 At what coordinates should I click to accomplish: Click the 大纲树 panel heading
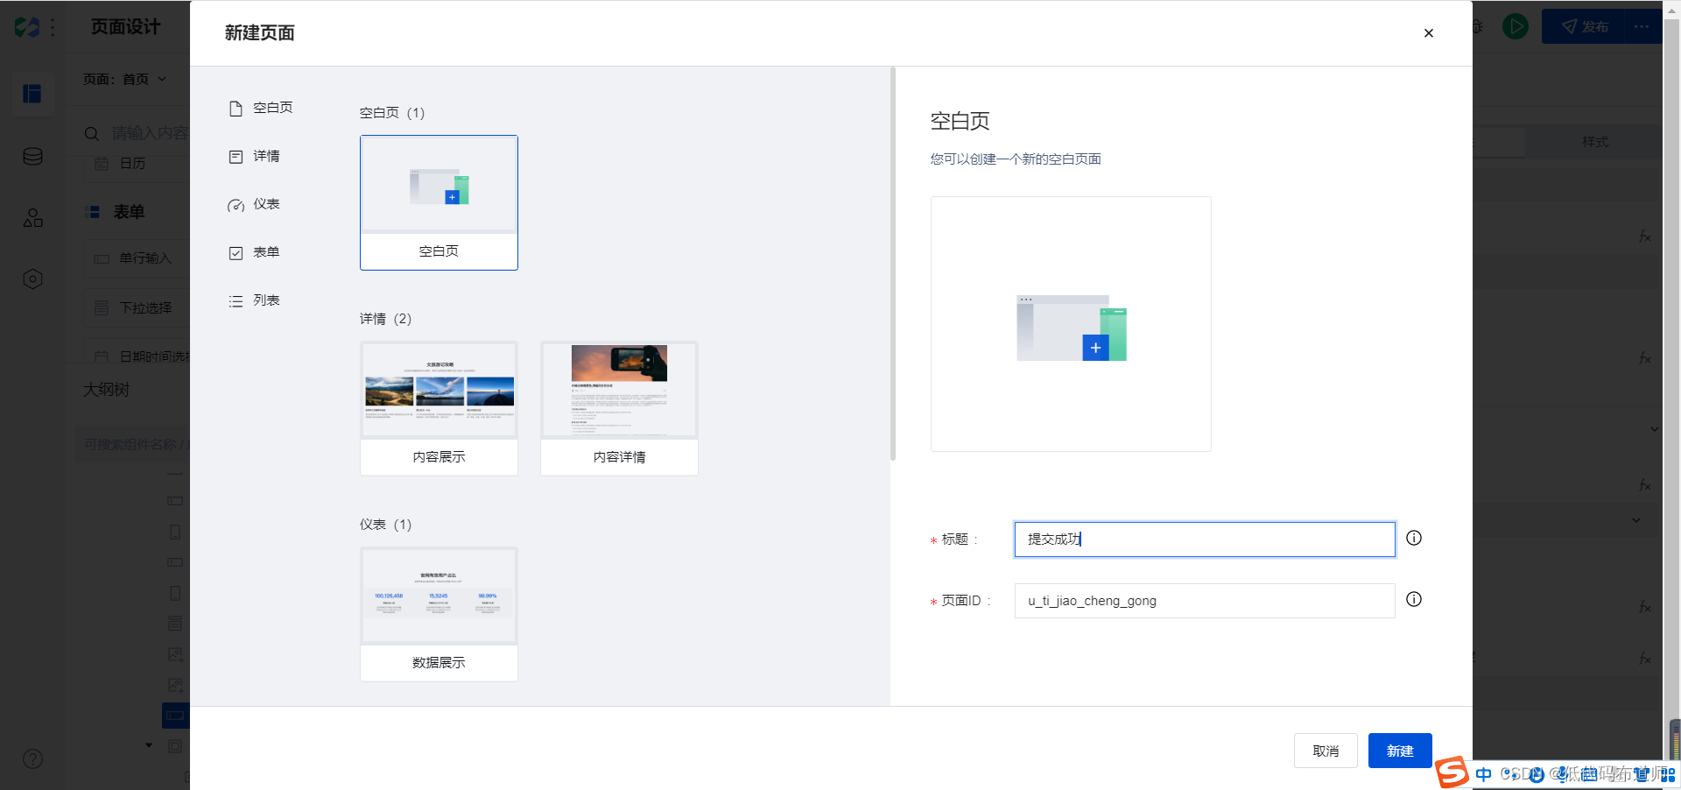(106, 390)
